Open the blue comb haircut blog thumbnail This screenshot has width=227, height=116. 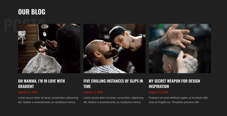(x=180, y=49)
